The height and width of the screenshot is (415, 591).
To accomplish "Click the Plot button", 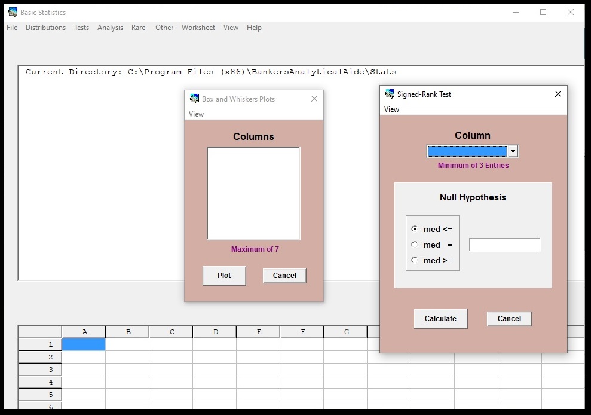I will tap(224, 276).
